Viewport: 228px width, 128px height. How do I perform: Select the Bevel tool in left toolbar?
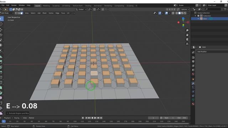click(1, 72)
